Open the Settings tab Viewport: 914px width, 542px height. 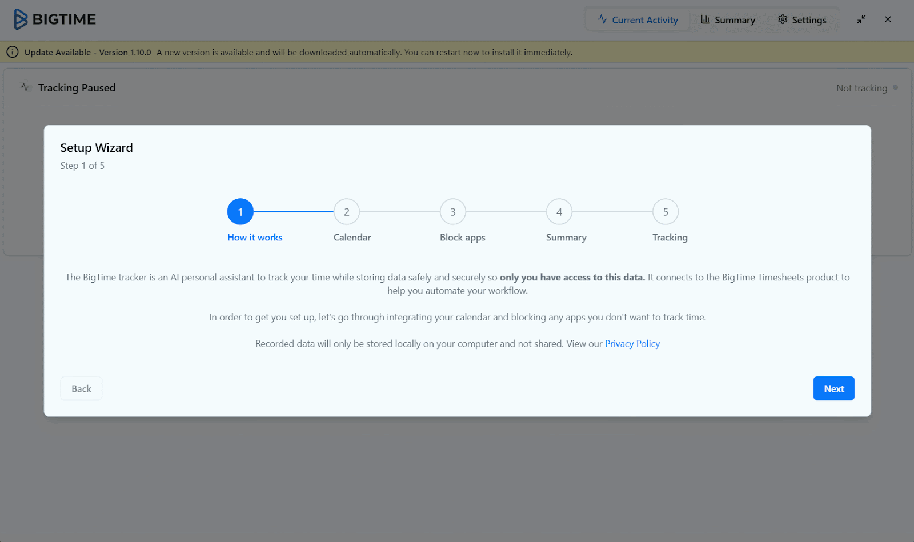pos(809,19)
